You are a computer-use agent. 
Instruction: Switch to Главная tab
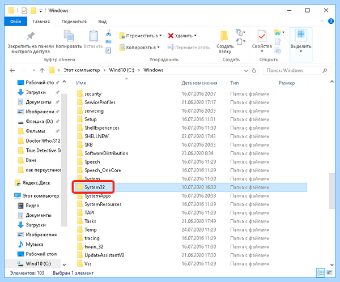(x=41, y=22)
